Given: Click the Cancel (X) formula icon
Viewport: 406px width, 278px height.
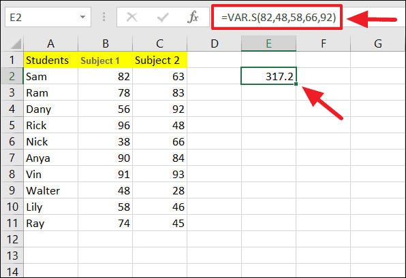Looking at the screenshot, I should [x=131, y=17].
